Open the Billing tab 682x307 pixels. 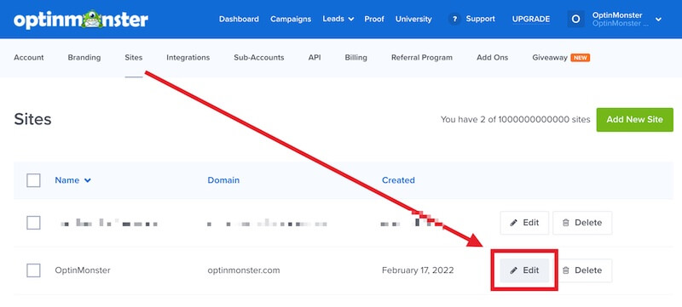pyautogui.click(x=355, y=57)
